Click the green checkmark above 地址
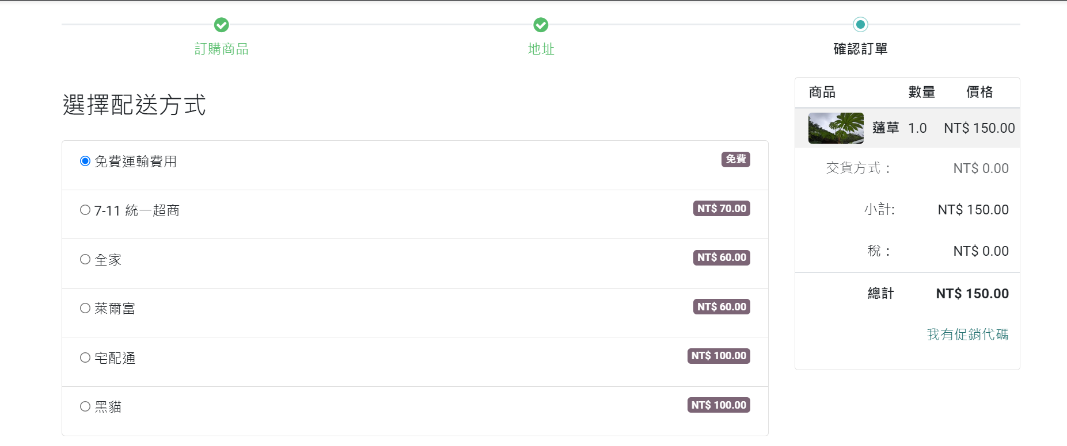This screenshot has height=446, width=1067. pyautogui.click(x=541, y=25)
